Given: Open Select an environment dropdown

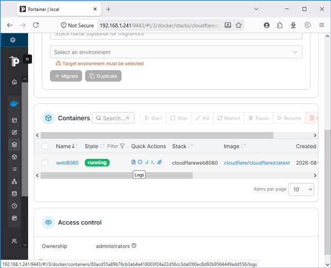Looking at the screenshot, I should (x=176, y=52).
